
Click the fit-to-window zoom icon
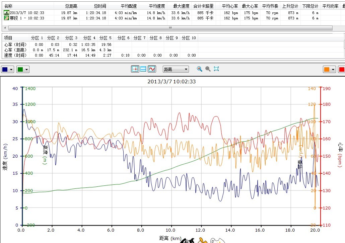(x=216, y=69)
